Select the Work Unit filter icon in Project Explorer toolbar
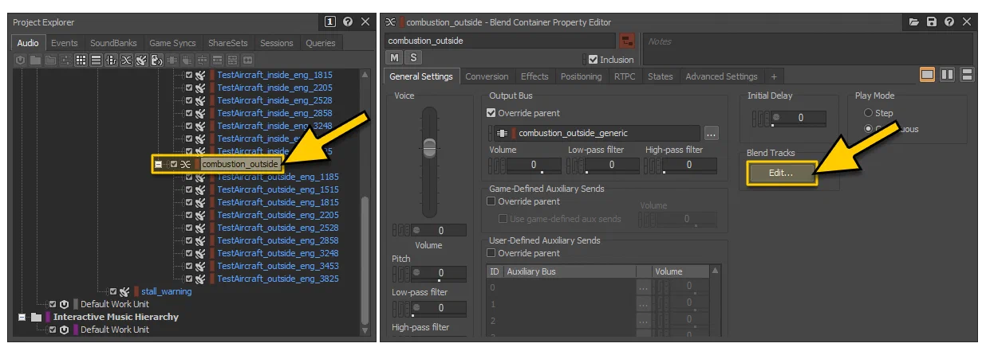The width and height of the screenshot is (986, 355). (20, 60)
